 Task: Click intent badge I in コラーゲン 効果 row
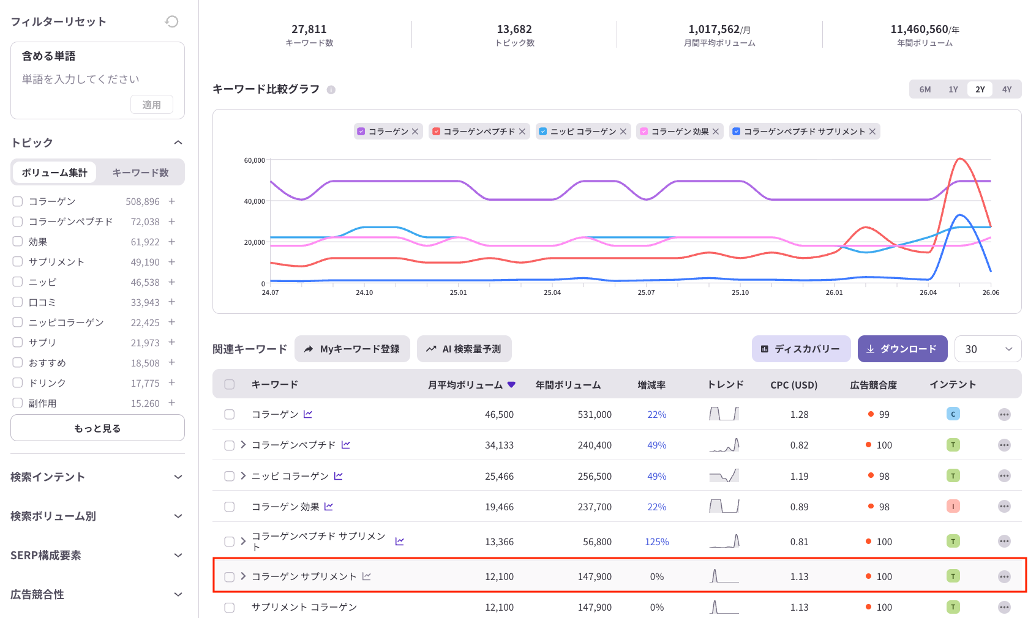pyautogui.click(x=953, y=507)
